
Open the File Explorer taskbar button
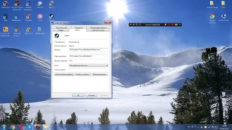[46, 127]
